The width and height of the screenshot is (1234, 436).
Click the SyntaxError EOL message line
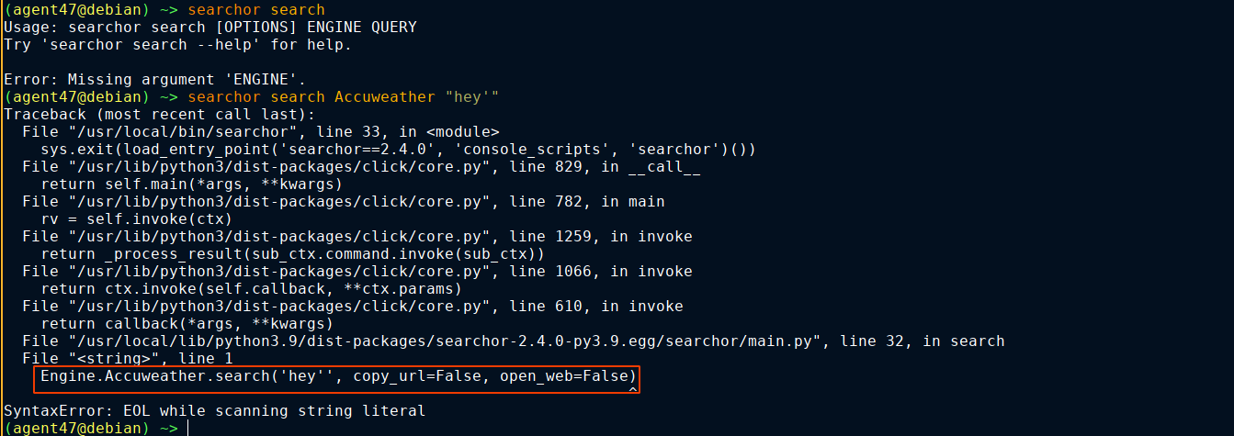(214, 411)
